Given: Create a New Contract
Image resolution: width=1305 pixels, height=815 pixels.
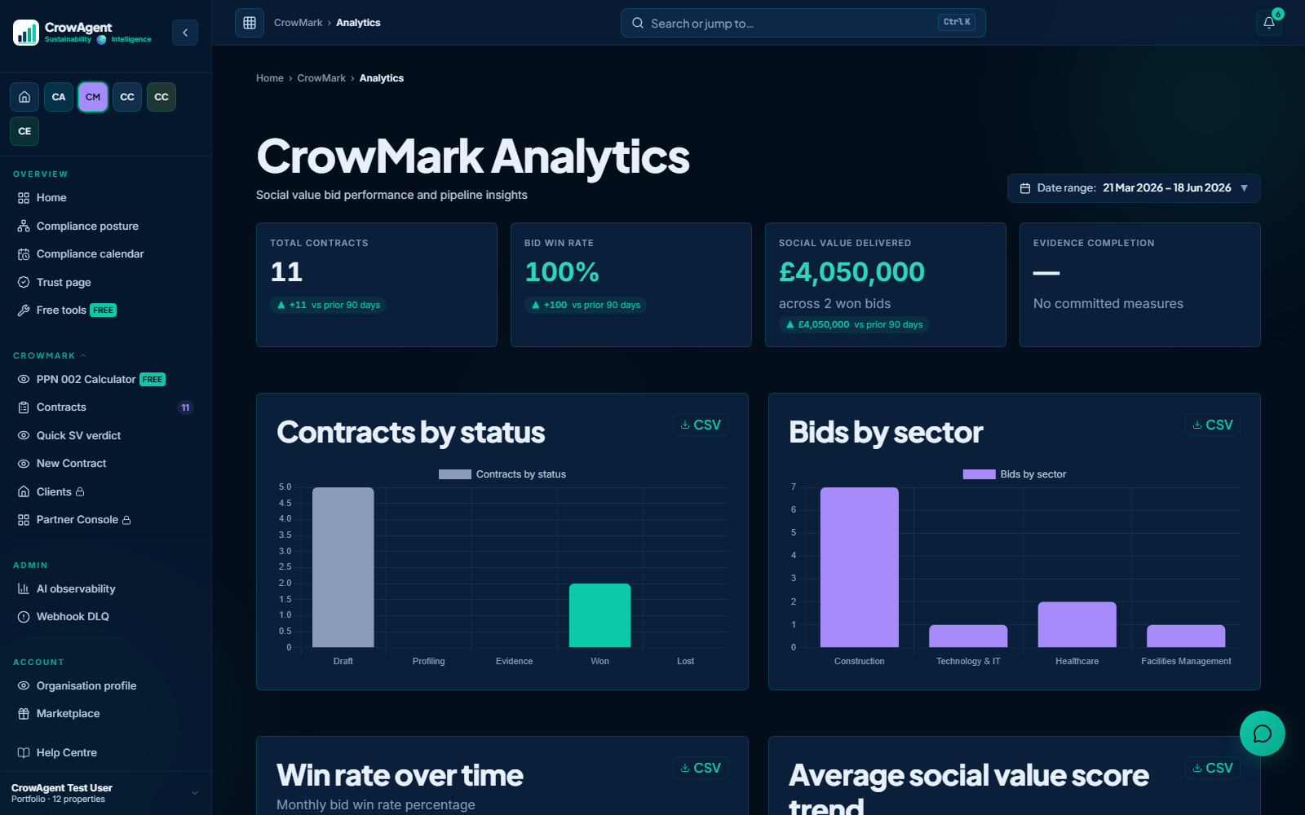Looking at the screenshot, I should point(104,464).
